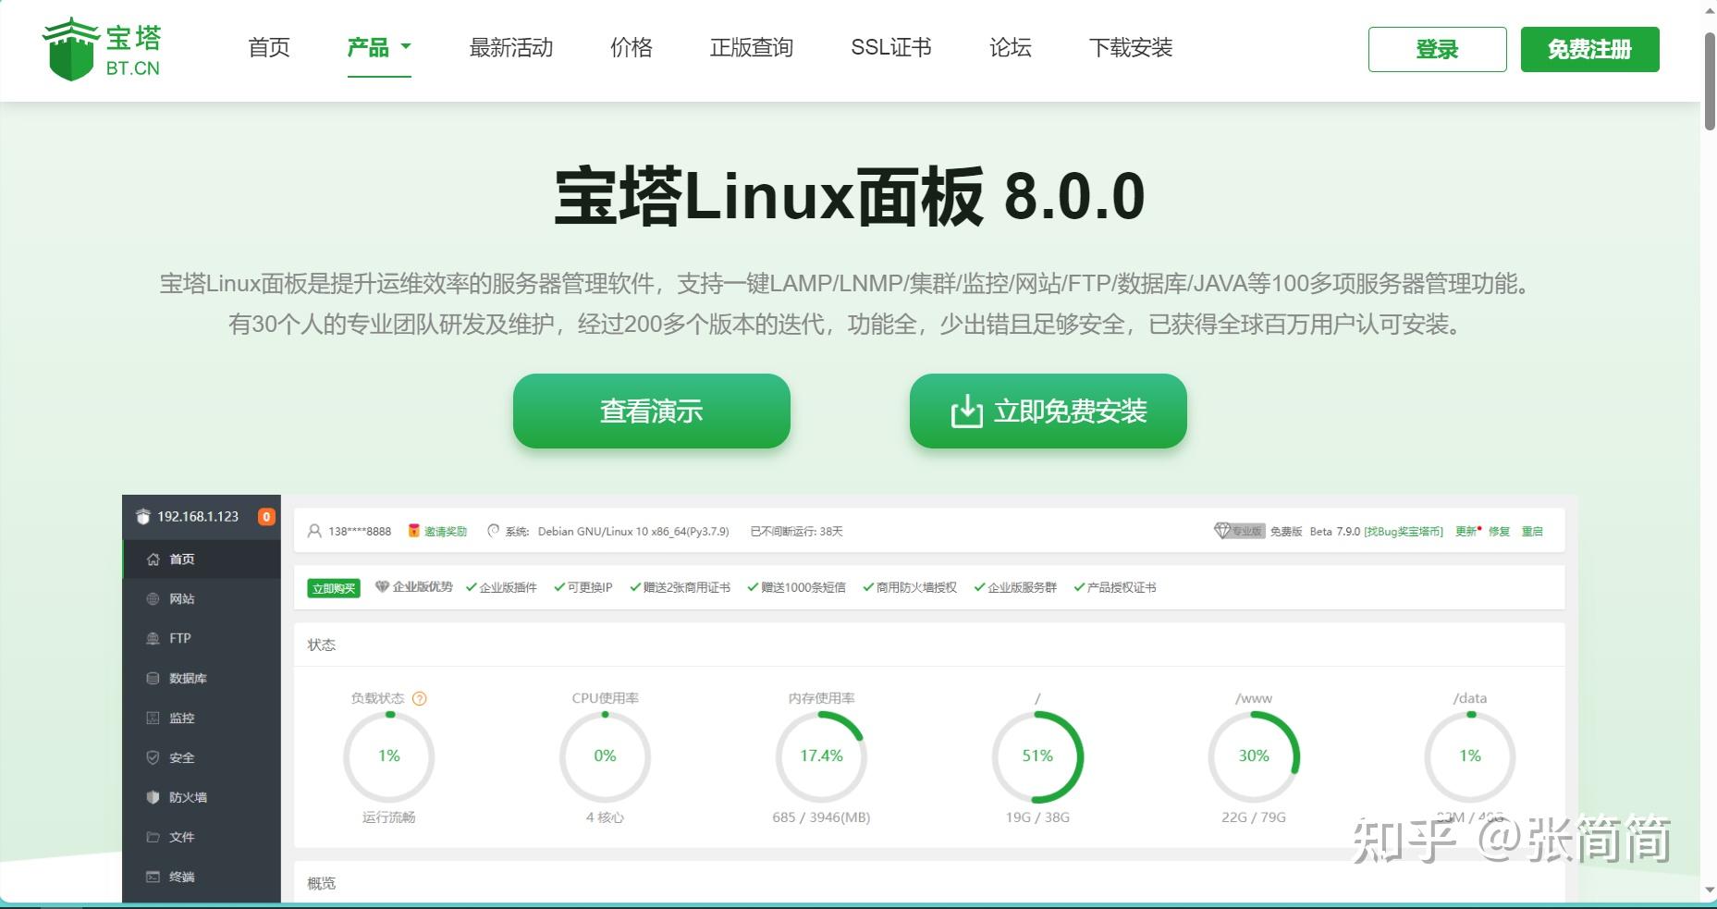Click the 修复 link in panel header
Image resolution: width=1717 pixels, height=909 pixels.
pos(1499,532)
